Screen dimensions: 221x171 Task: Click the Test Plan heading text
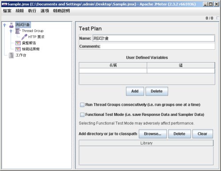(x=90, y=29)
